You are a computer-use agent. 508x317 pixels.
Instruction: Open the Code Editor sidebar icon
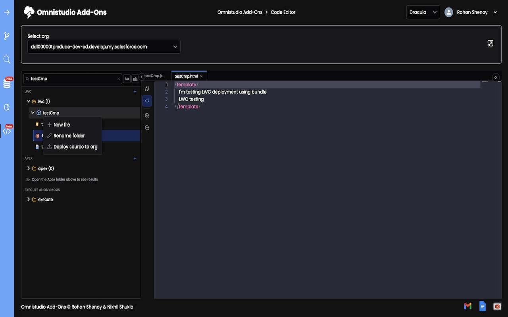(x=7, y=131)
